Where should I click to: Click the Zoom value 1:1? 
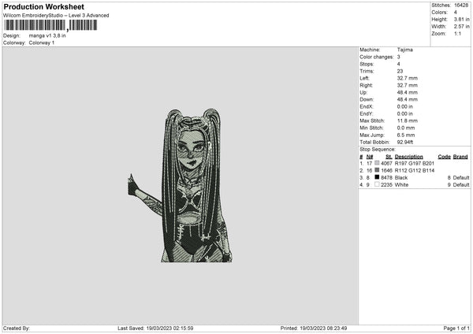point(457,33)
